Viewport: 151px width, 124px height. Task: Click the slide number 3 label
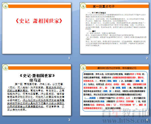pos(69,120)
